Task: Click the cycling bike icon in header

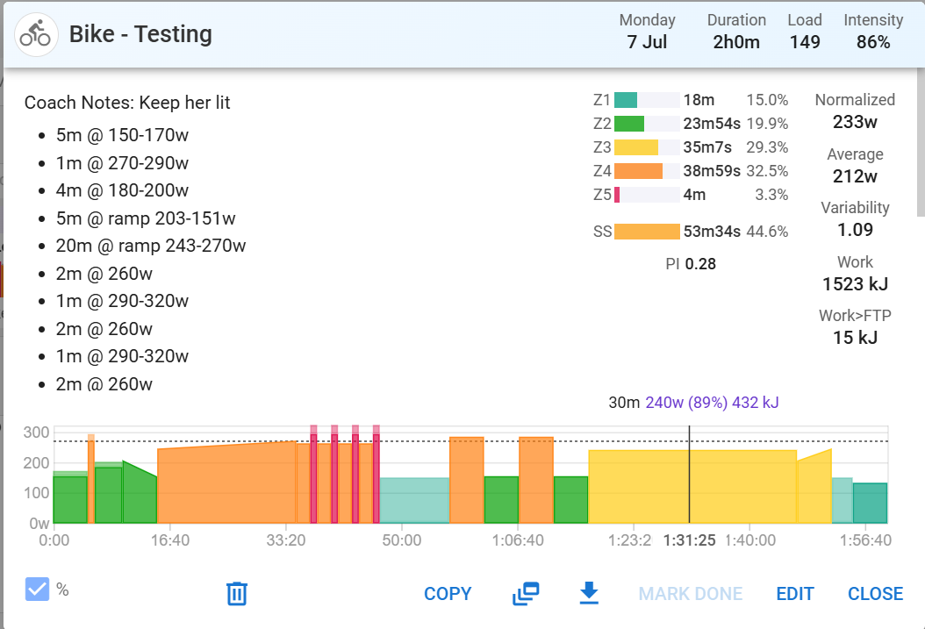Action: click(x=37, y=35)
